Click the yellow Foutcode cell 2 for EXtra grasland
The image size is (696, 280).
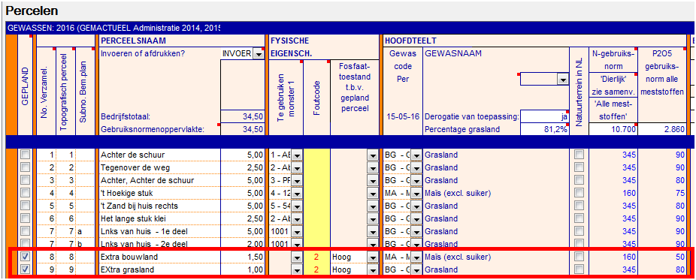[x=317, y=270]
